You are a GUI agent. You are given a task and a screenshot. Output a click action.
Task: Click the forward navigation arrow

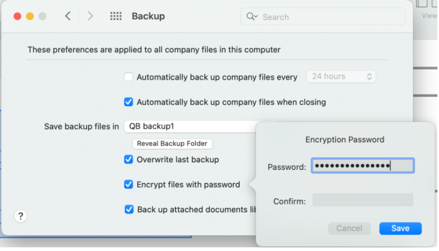click(90, 16)
